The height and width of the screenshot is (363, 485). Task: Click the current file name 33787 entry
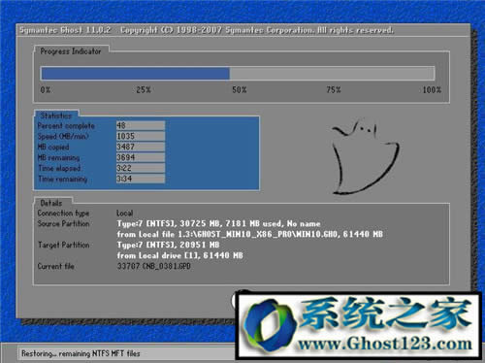(154, 267)
